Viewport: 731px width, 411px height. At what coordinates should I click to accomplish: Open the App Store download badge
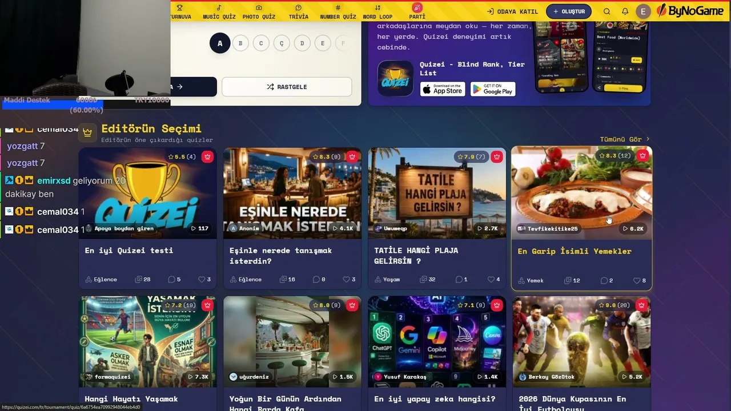pyautogui.click(x=443, y=89)
